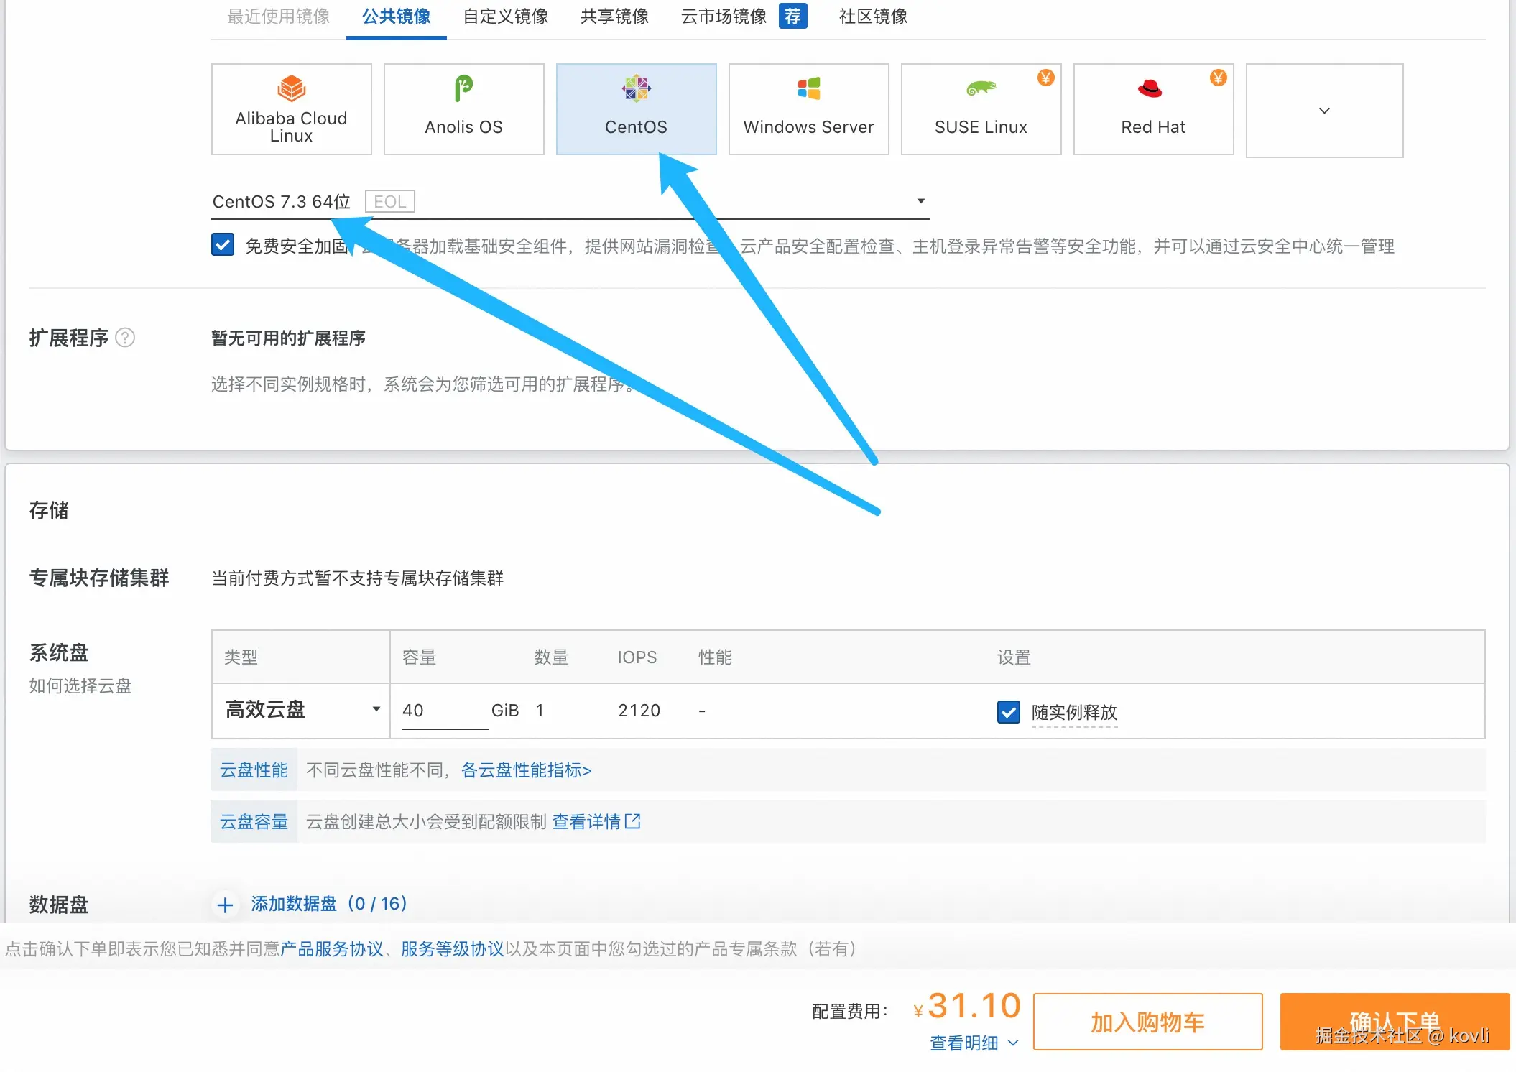This screenshot has height=1072, width=1516.
Task: Click 加入购物车 to add to cart
Action: pyautogui.click(x=1147, y=1021)
